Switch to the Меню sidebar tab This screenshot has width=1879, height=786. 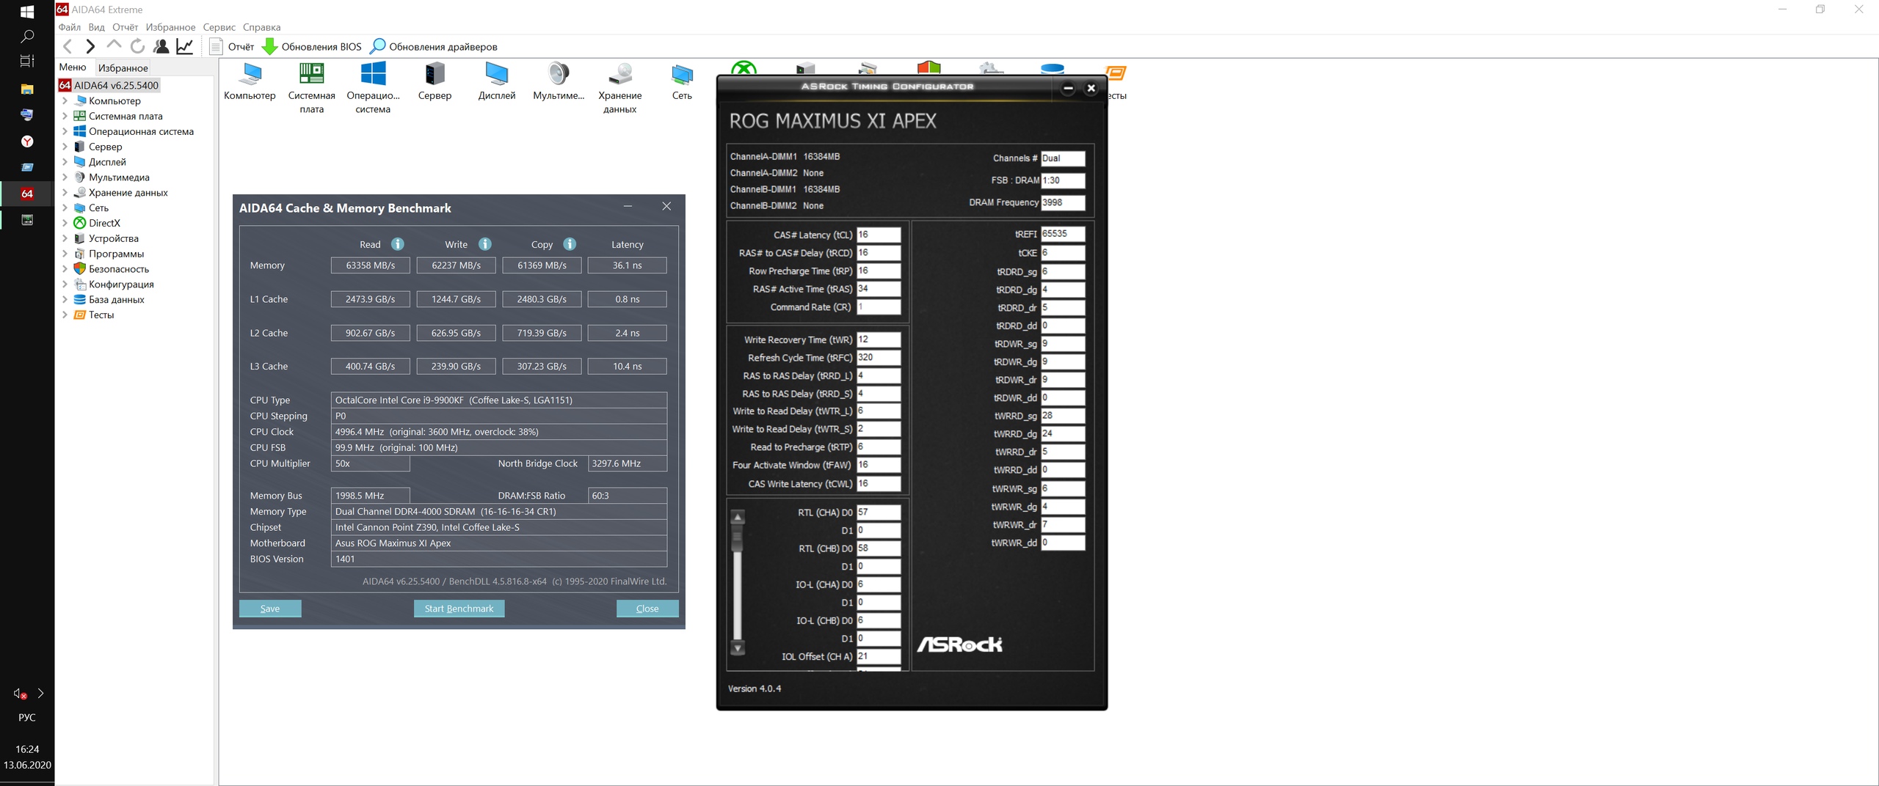point(73,67)
